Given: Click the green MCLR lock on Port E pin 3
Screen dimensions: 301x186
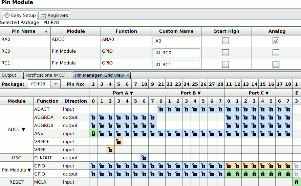Looking at the screenshot, I should tap(297, 182).
